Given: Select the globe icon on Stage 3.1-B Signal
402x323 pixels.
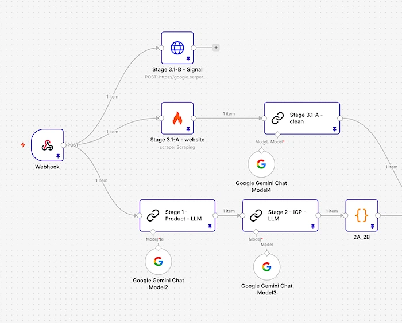Looking at the screenshot, I should pos(177,48).
